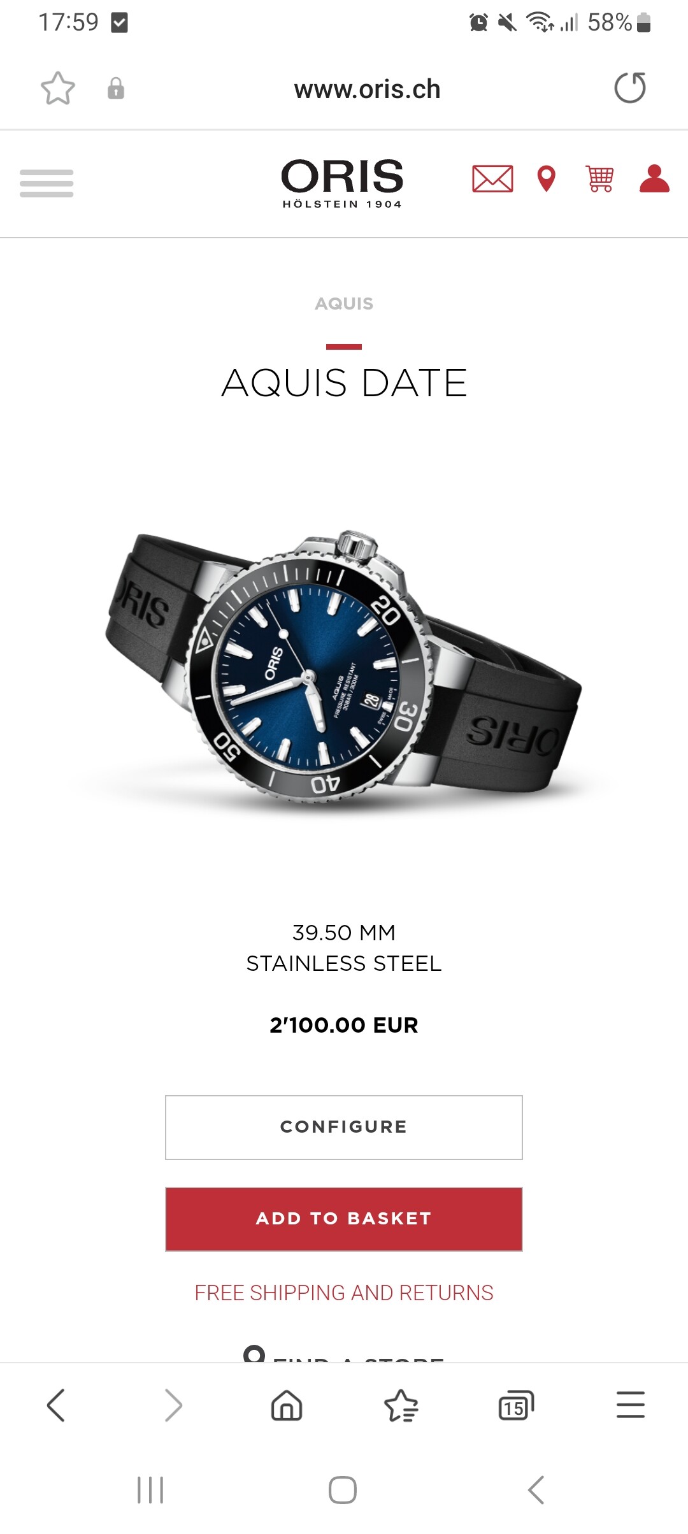Tap the Aquis Date watch image
Viewport: 688px width, 1534px height.
click(x=344, y=666)
